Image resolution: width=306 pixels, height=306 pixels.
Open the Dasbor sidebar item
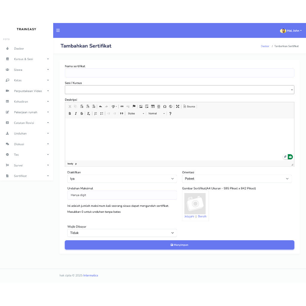point(19,48)
